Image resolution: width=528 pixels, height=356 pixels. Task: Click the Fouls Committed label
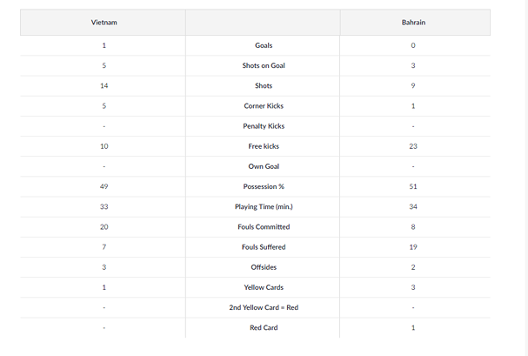click(263, 226)
